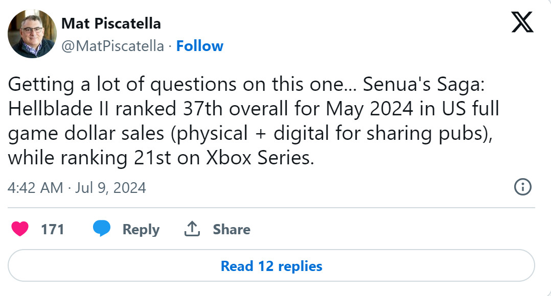The image size is (551, 296).
Task: Click the reply speech bubble icon
Action: click(x=102, y=229)
